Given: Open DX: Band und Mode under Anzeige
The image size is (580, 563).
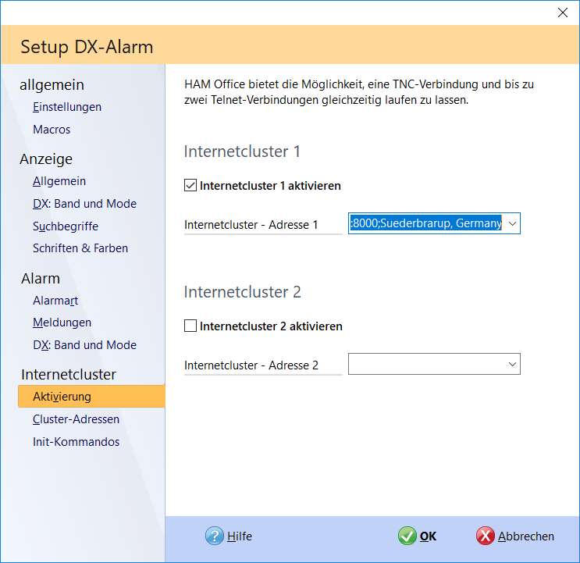Looking at the screenshot, I should click(85, 204).
